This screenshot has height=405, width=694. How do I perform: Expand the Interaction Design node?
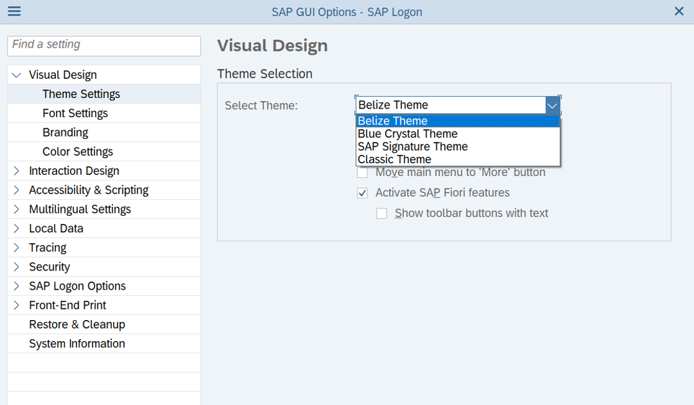point(16,171)
